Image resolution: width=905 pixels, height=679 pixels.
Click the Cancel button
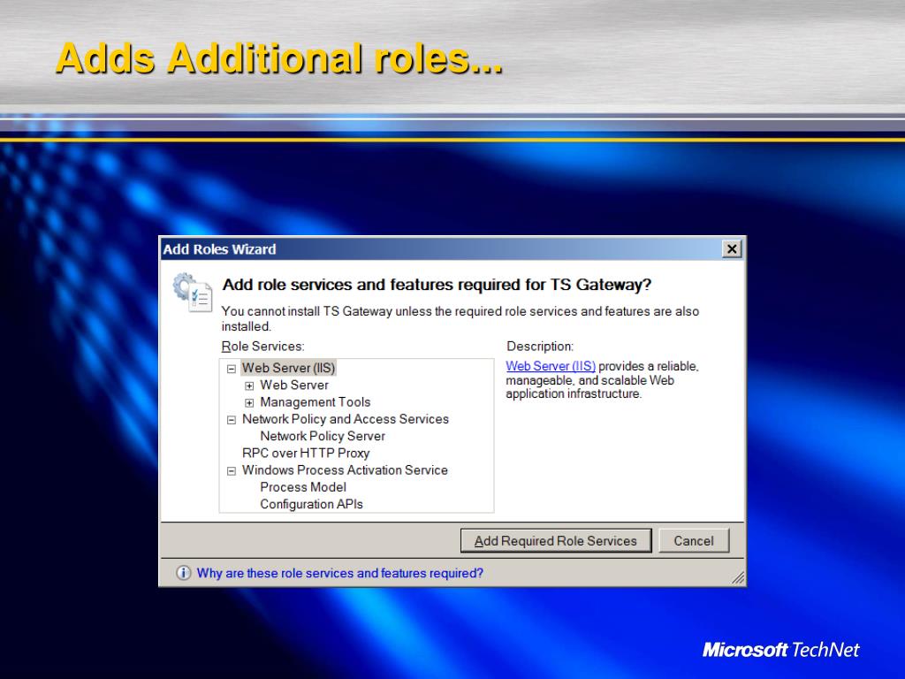pos(694,541)
